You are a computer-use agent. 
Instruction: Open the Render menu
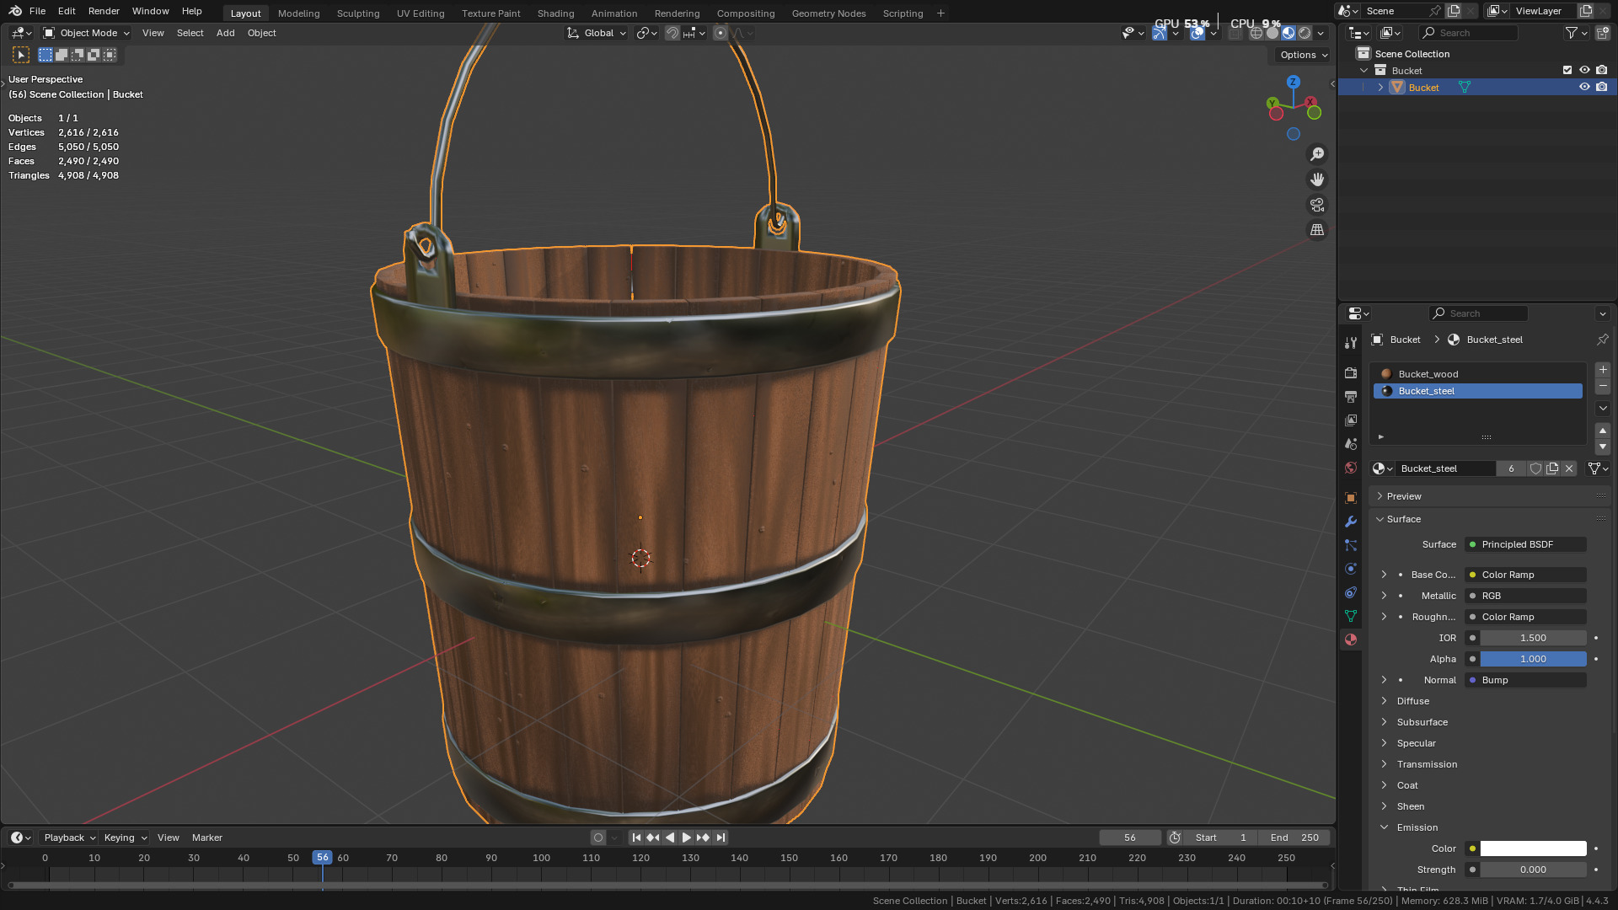click(104, 11)
